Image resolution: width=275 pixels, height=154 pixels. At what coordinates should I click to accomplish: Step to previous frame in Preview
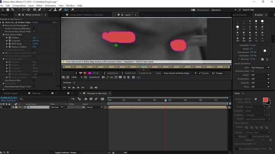[x=69, y=87]
